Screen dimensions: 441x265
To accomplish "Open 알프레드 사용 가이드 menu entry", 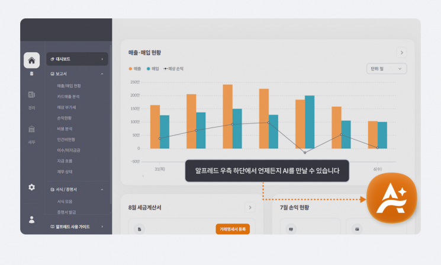I will 77,226.
